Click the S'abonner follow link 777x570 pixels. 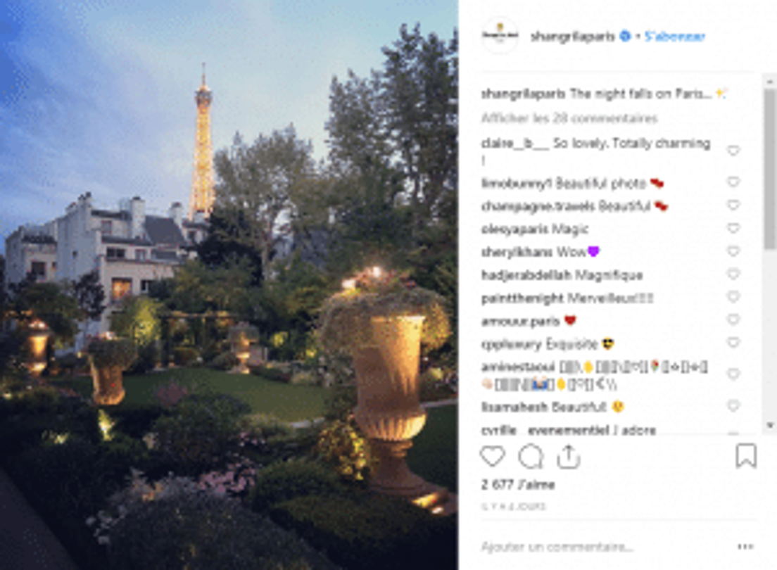pyautogui.click(x=674, y=36)
